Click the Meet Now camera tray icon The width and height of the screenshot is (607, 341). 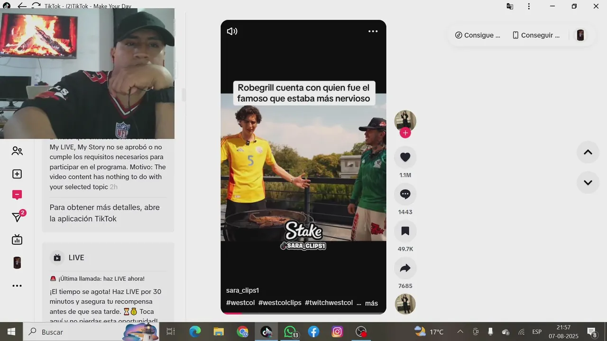(x=476, y=332)
